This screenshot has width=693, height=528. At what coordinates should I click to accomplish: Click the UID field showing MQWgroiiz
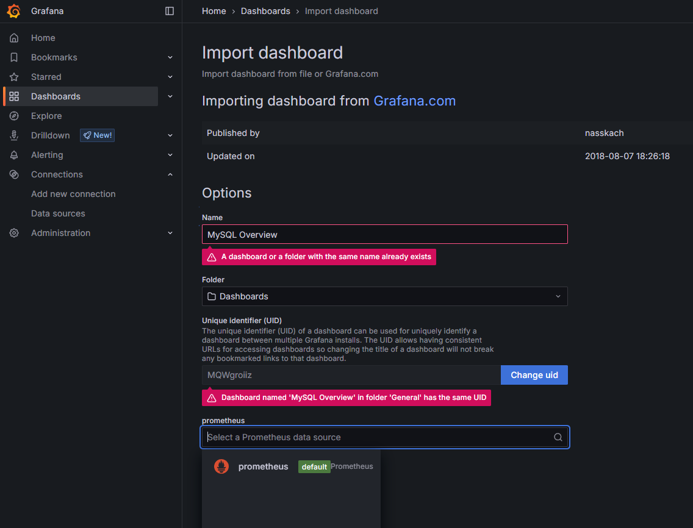tap(351, 375)
